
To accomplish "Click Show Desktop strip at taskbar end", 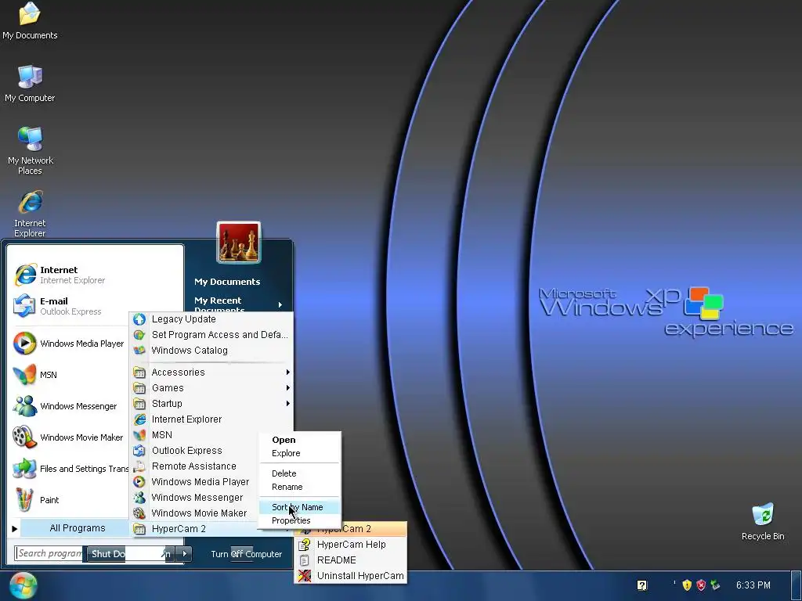I will point(798,585).
